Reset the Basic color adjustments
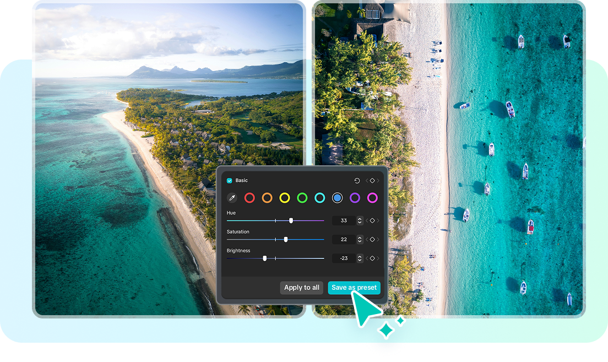This screenshot has width=608, height=362. [x=357, y=180]
